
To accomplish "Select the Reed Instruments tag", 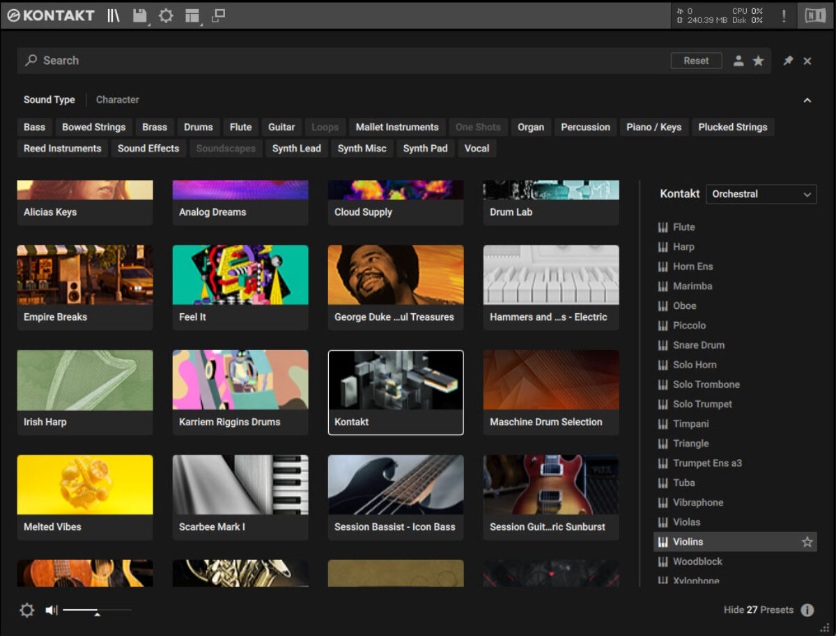I will [x=63, y=148].
